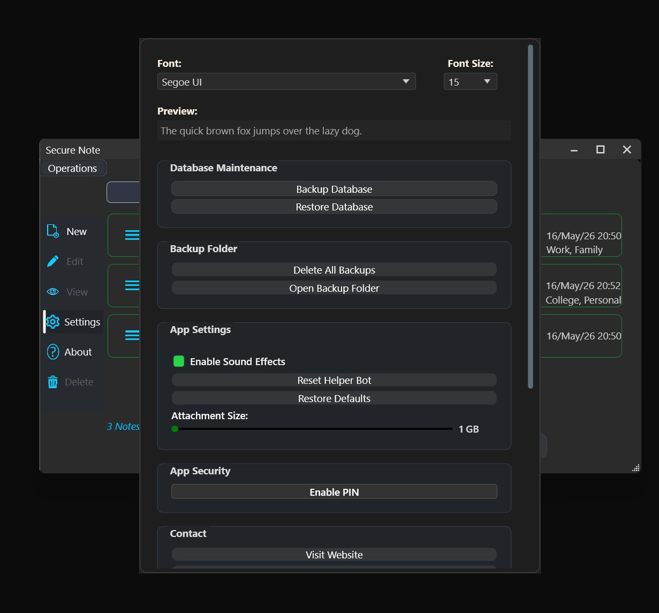Open the Operations menu
The image size is (659, 613).
[73, 168]
